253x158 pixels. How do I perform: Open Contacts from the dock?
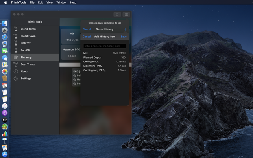[5, 78]
